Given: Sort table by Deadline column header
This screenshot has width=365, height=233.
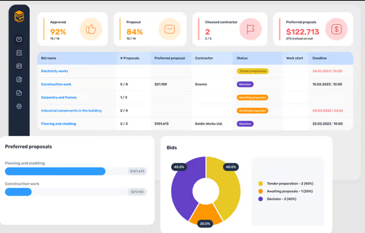Looking at the screenshot, I should click(320, 58).
